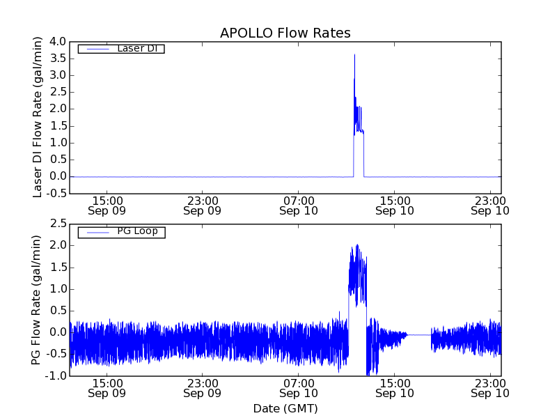Click '07:00 Sep 10' under the PG Loop plot
This screenshot has height=418, width=557.
(299, 388)
